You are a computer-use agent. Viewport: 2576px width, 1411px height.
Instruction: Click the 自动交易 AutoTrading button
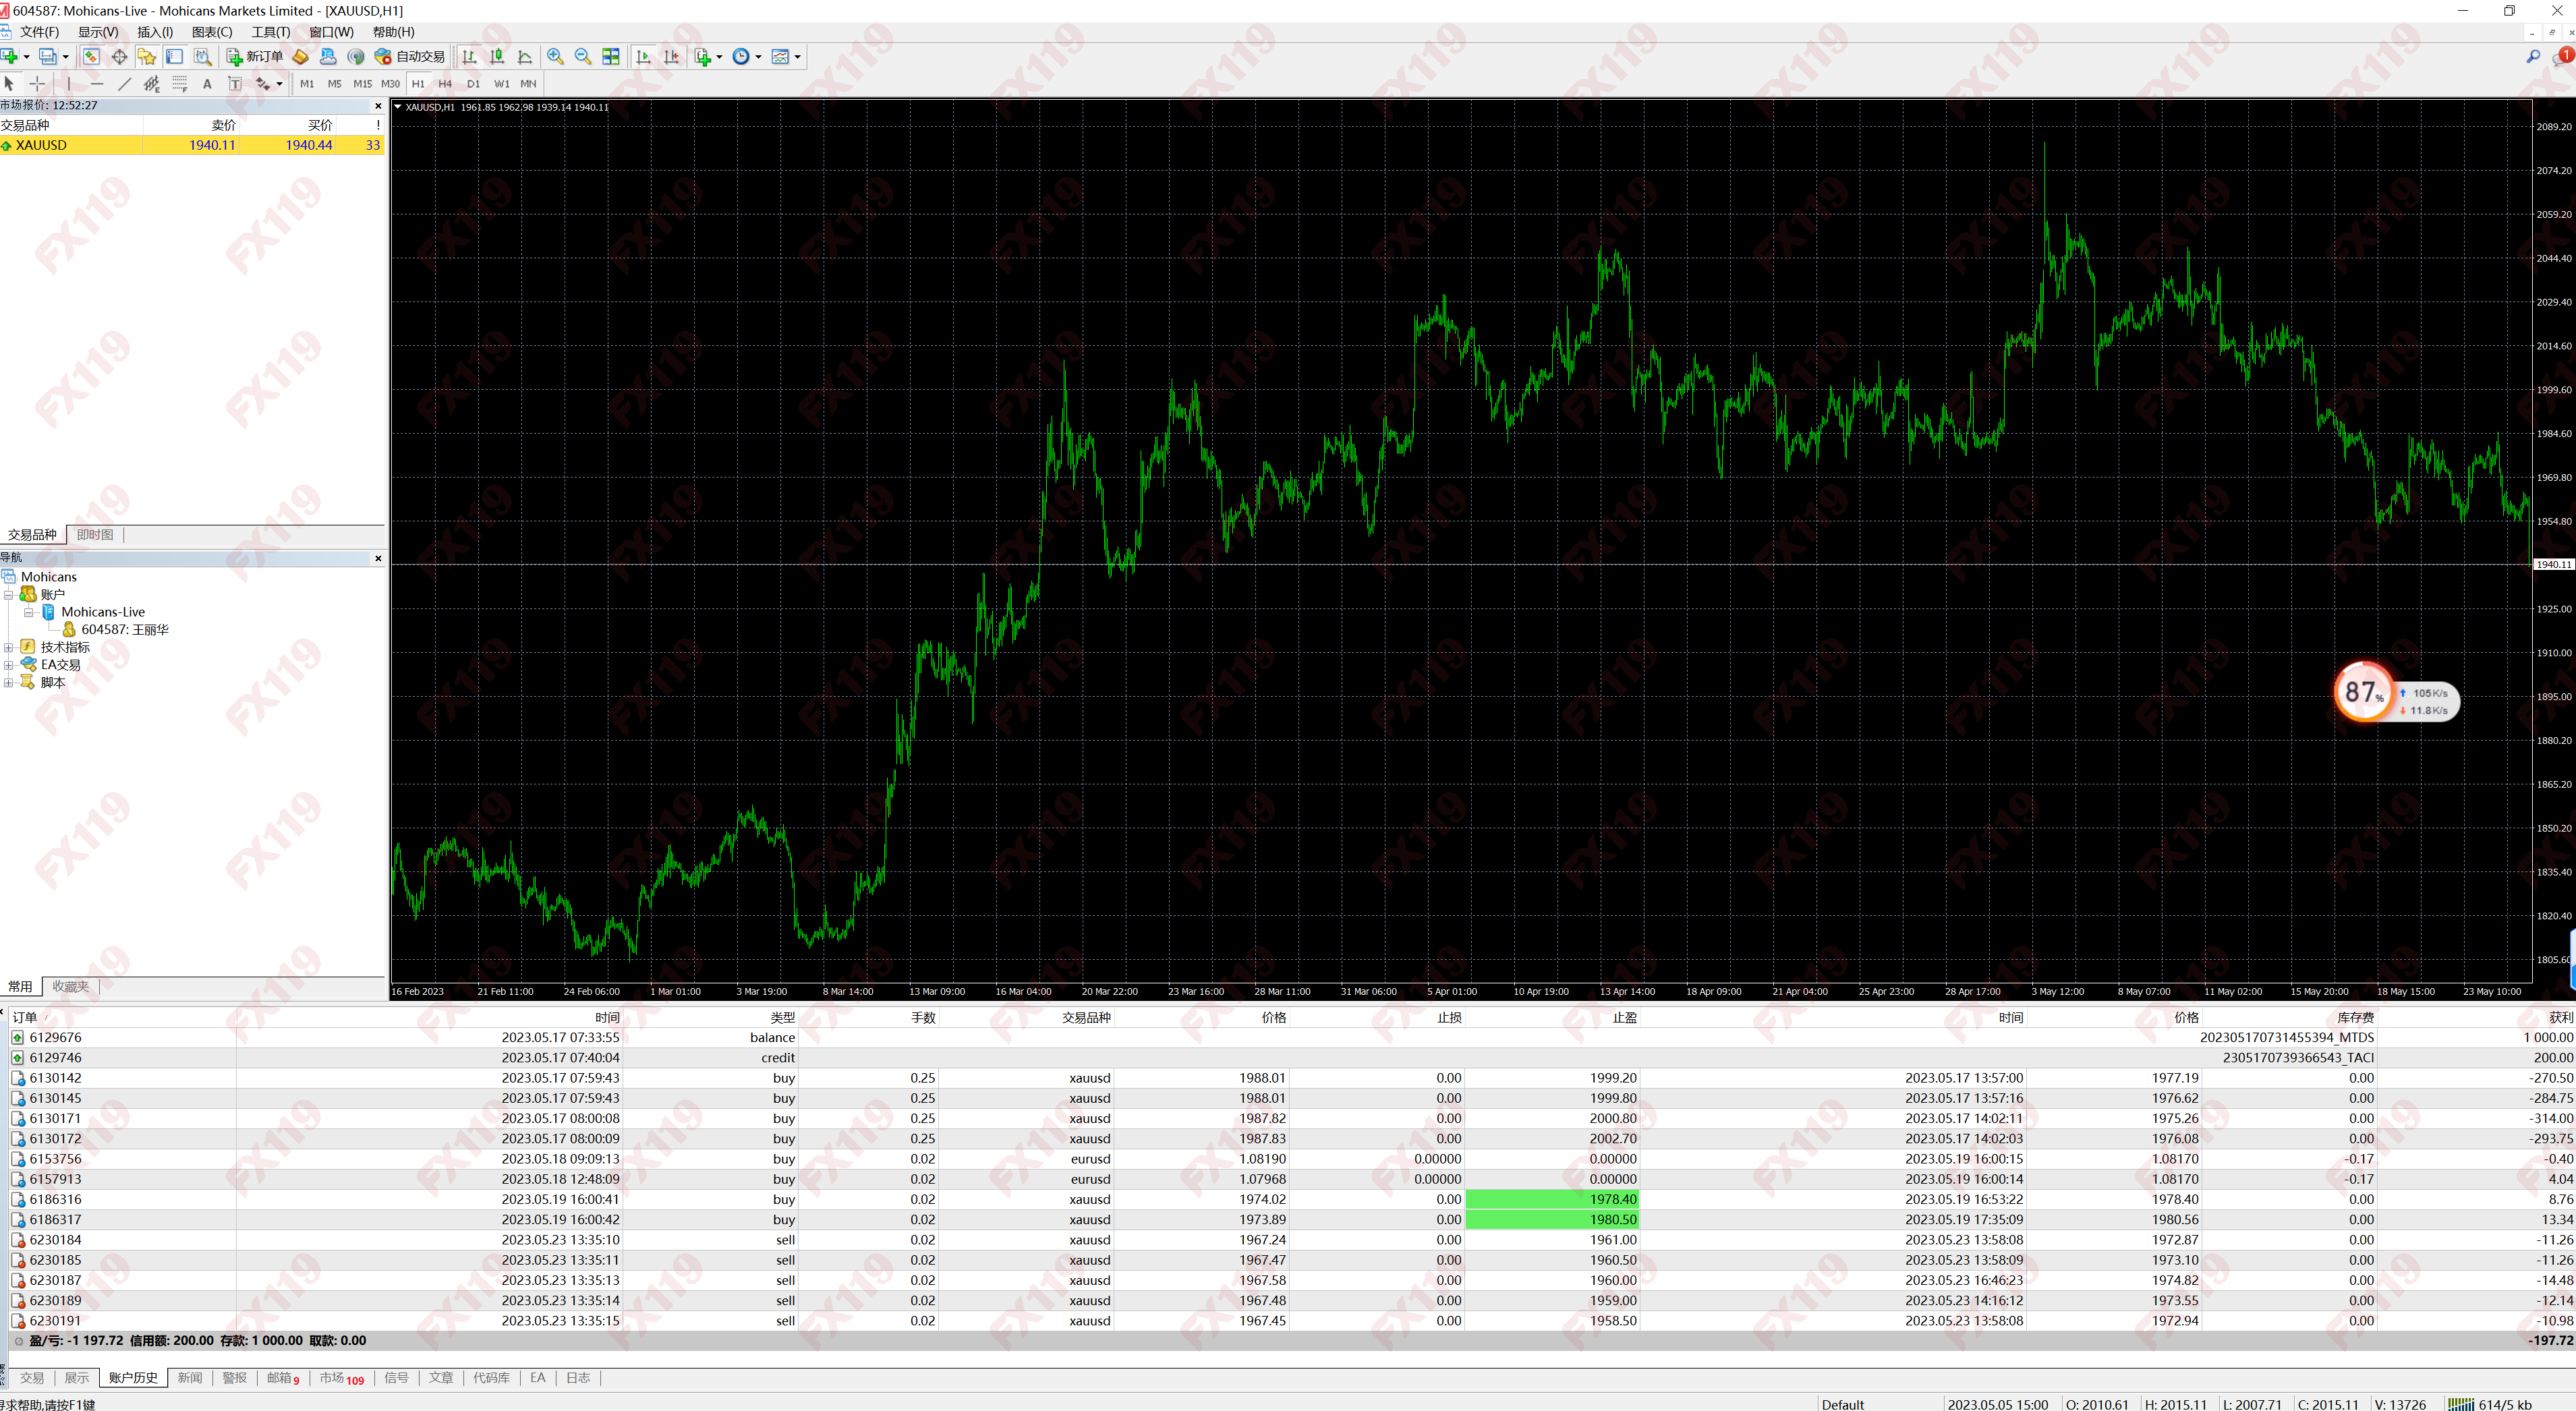(x=410, y=57)
